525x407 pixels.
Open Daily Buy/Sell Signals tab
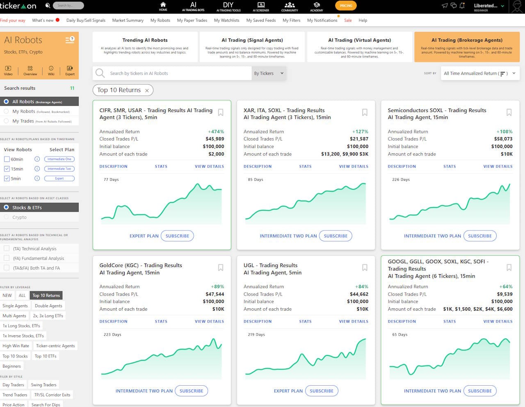(86, 20)
